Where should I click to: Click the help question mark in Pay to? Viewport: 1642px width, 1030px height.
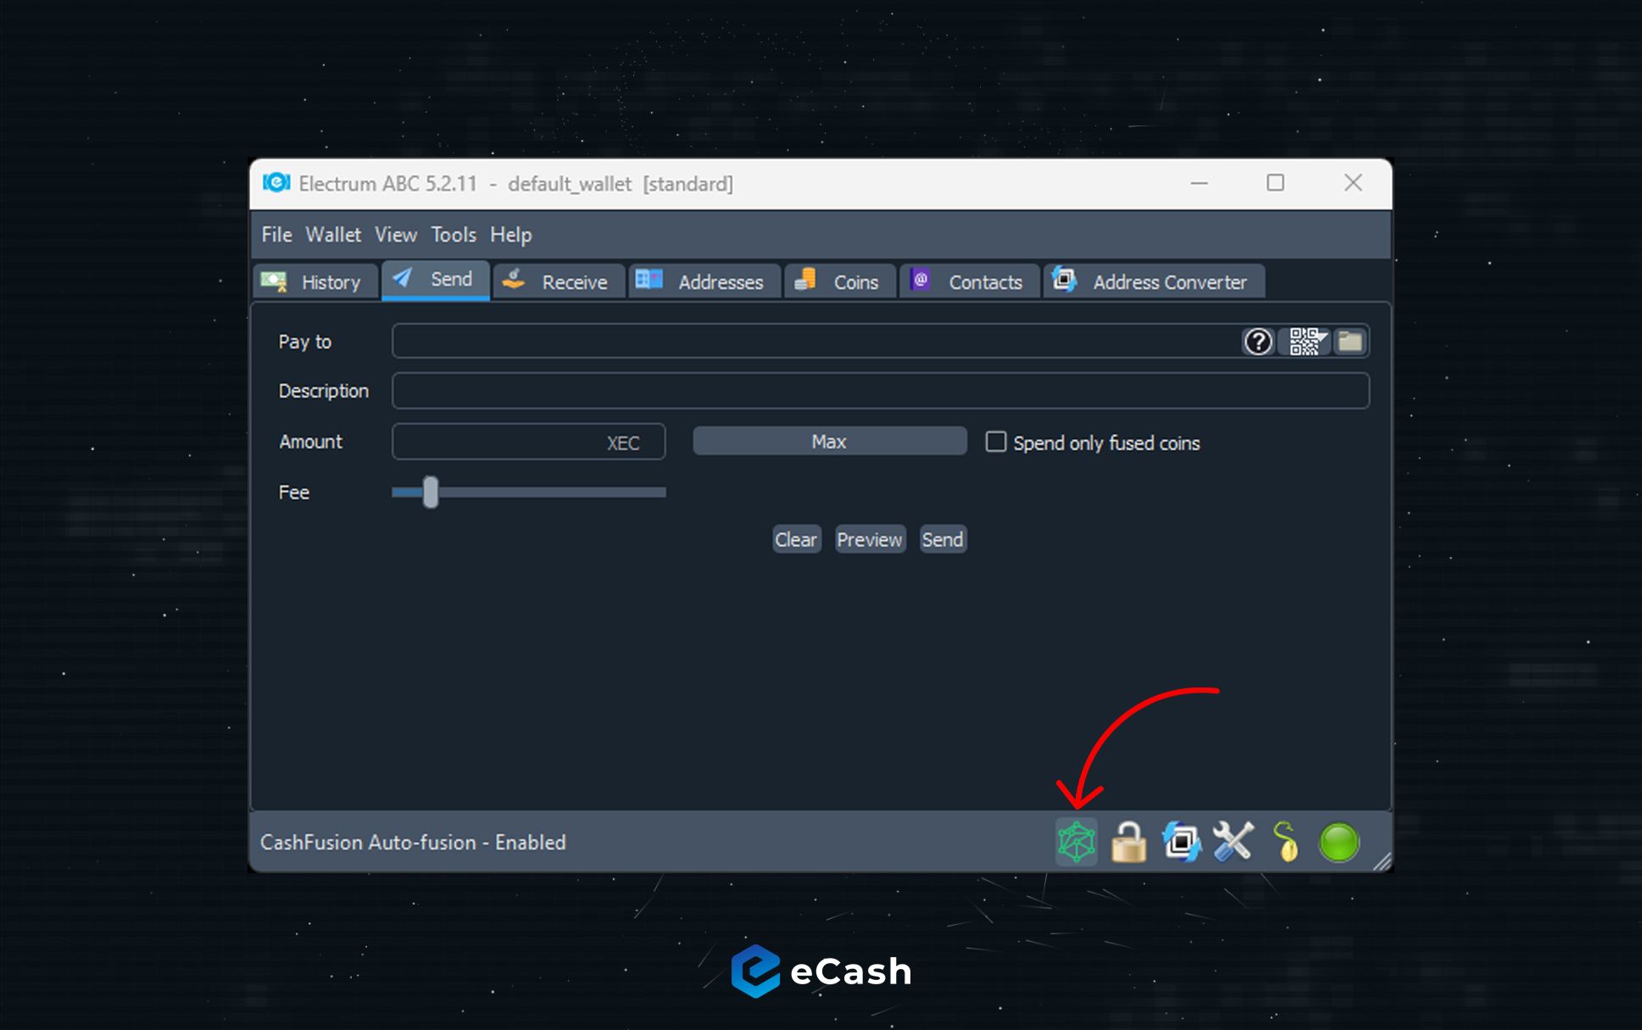click(x=1258, y=342)
